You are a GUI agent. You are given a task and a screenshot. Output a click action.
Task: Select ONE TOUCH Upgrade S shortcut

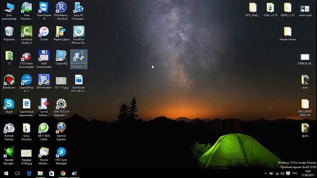[x=61, y=108]
